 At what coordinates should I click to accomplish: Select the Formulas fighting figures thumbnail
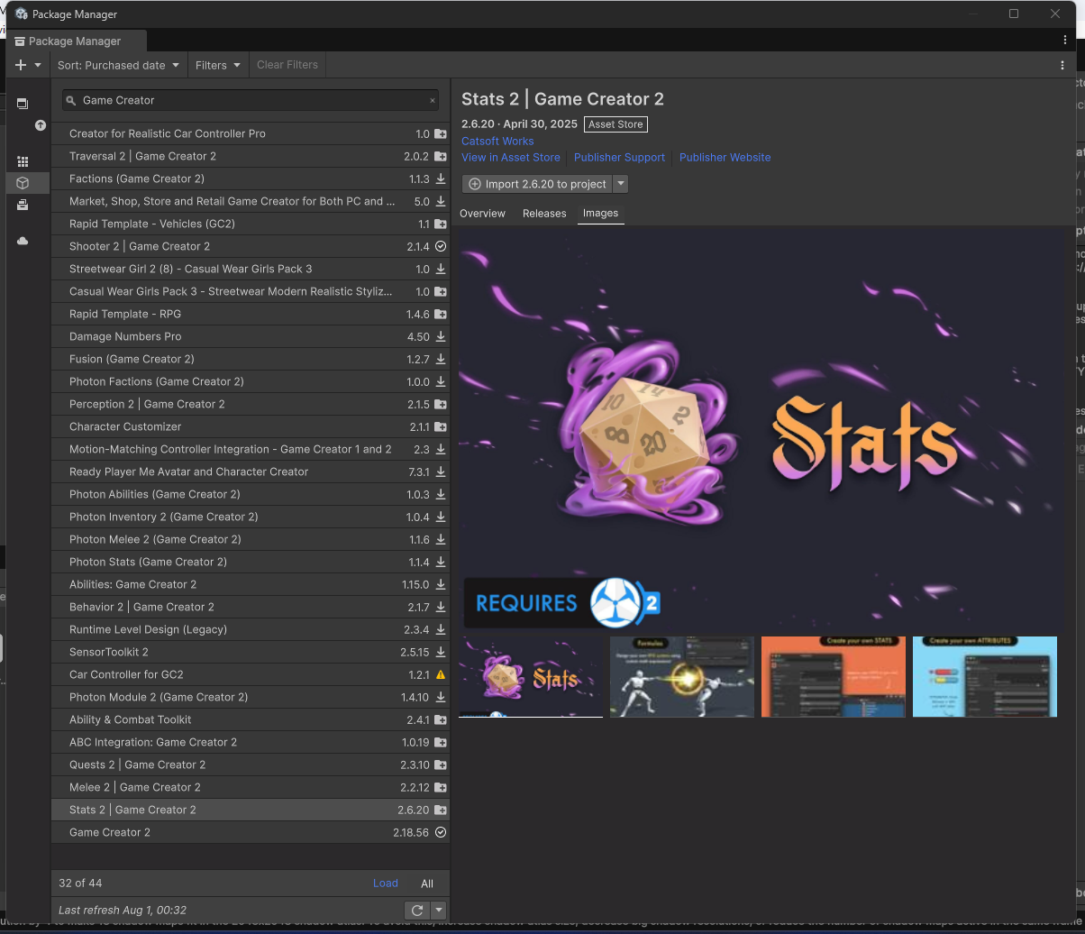point(682,677)
